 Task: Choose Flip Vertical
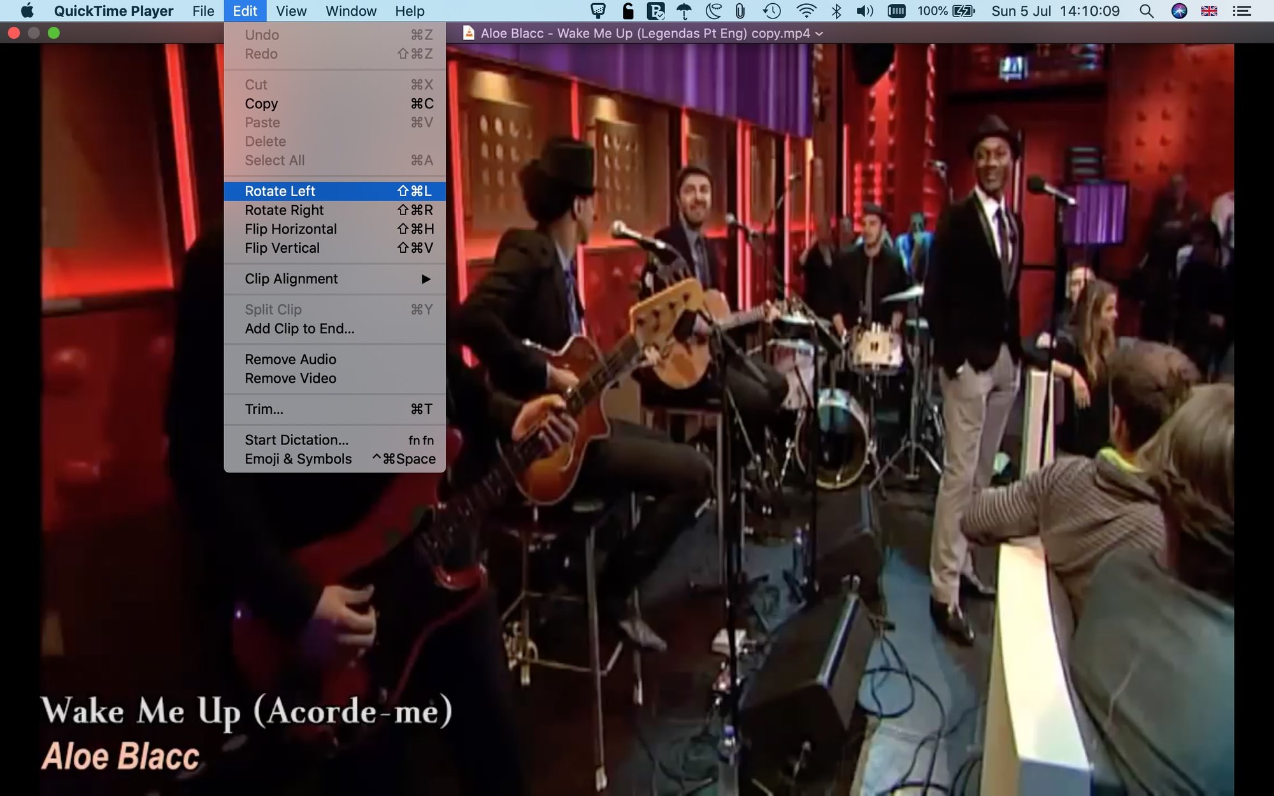pos(334,248)
